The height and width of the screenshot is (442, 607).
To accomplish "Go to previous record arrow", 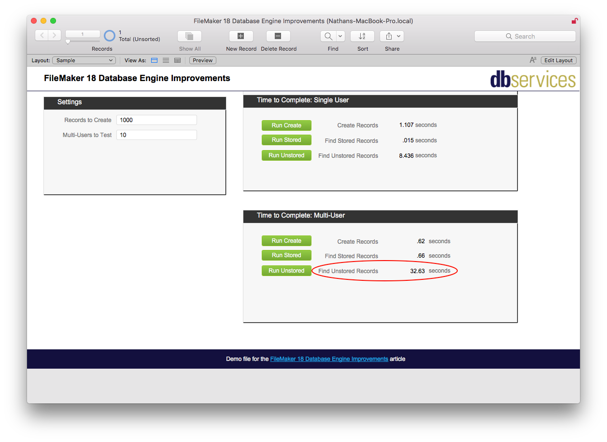I will pos(42,35).
